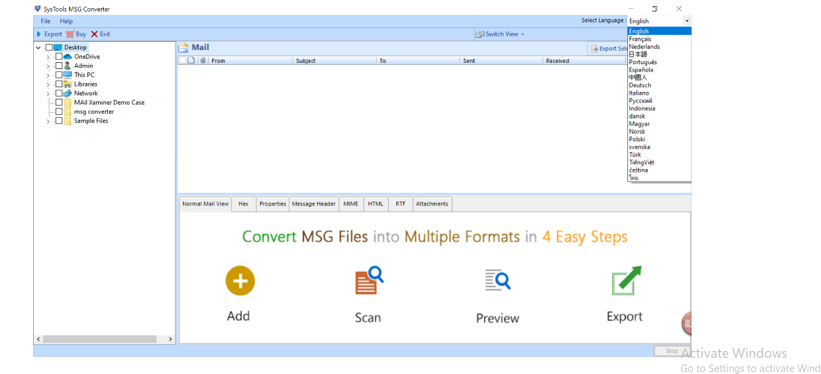The width and height of the screenshot is (821, 374).
Task: Click the attachment paperclip column header
Action: point(203,61)
